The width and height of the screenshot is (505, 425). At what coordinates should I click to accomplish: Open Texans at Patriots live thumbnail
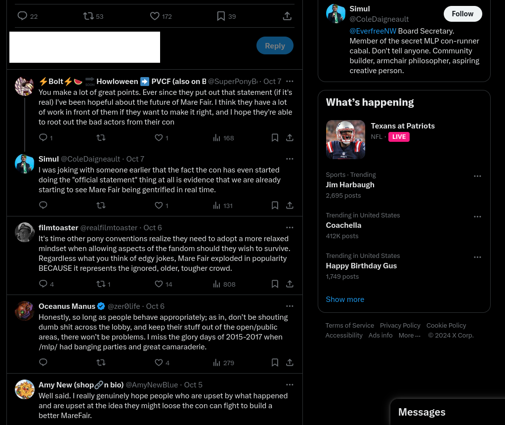coord(345,139)
